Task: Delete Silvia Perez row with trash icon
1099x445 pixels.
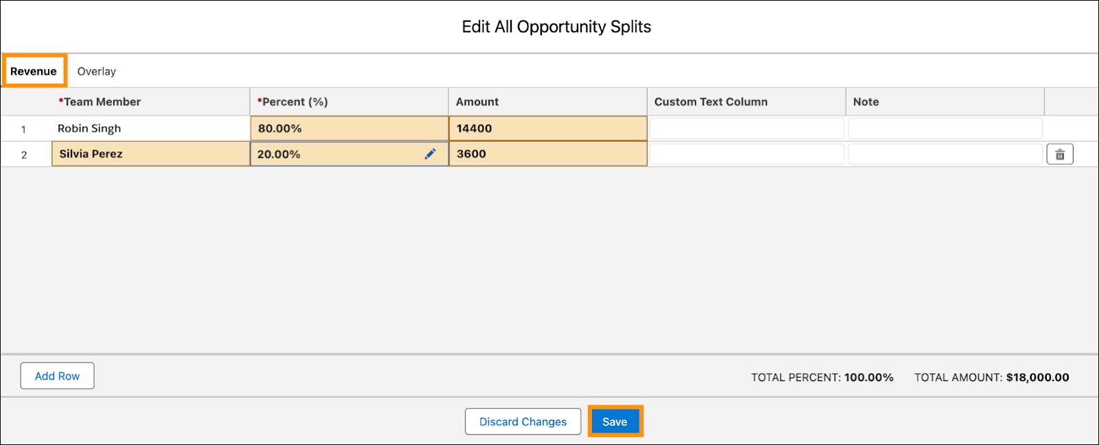Action: point(1060,154)
